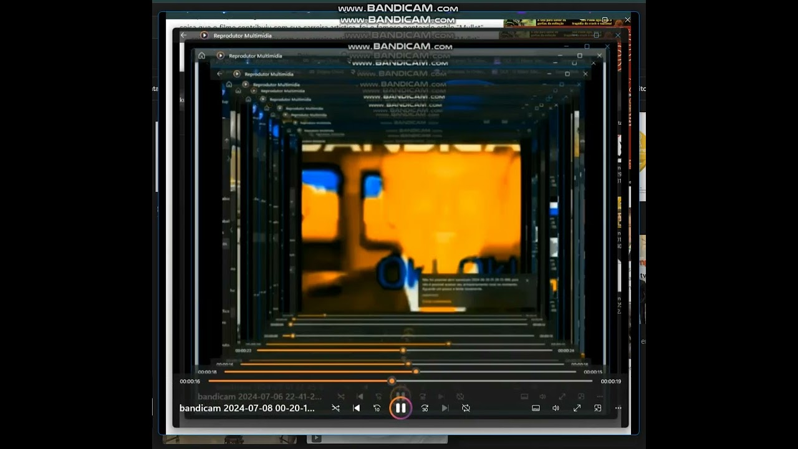Maximize the outermost window at the top right
The height and width of the screenshot is (449, 798).
click(x=605, y=20)
